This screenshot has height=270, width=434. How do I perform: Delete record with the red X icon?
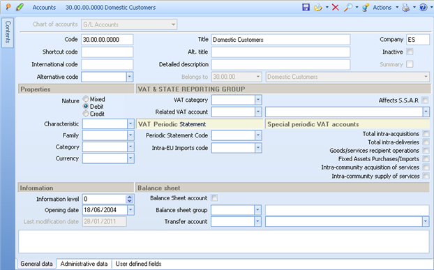(x=336, y=7)
